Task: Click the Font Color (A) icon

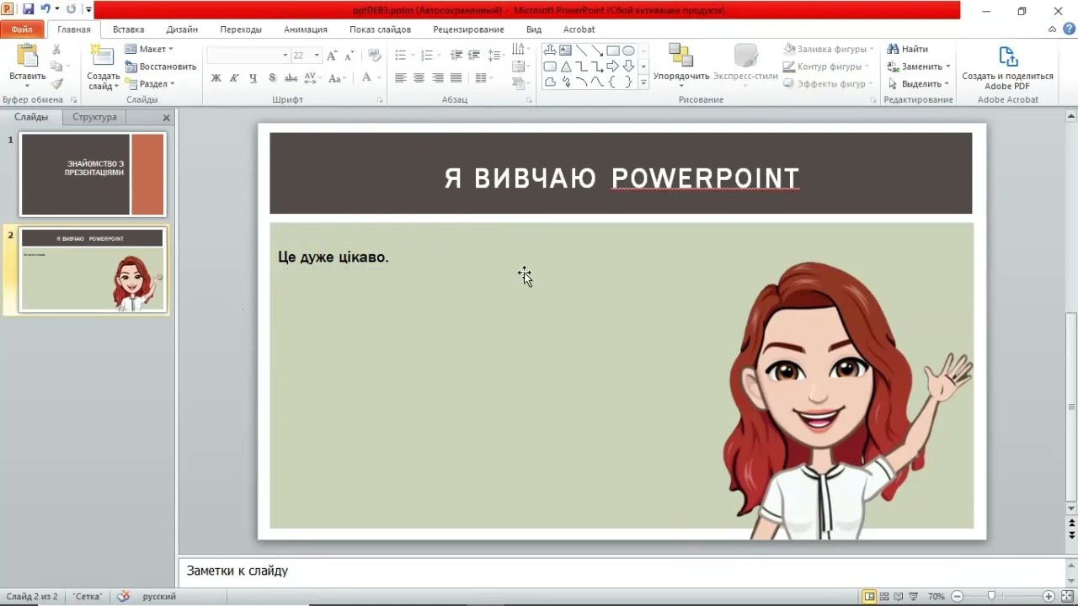Action: tap(366, 78)
